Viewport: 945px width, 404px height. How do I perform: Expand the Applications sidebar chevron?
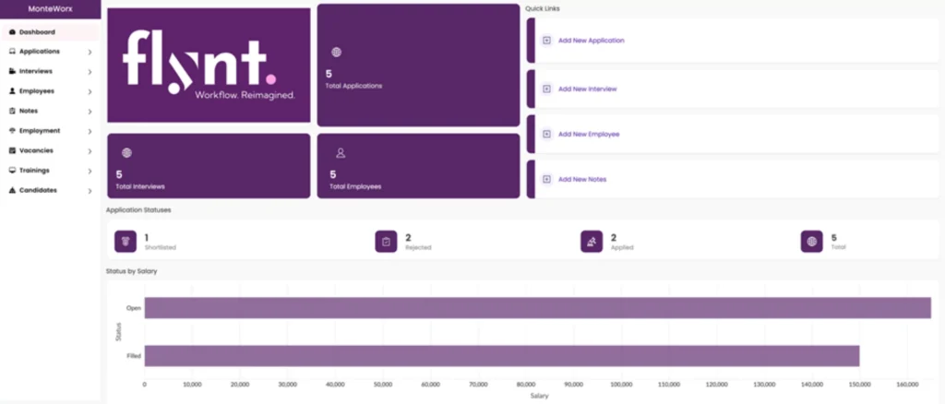coord(90,52)
